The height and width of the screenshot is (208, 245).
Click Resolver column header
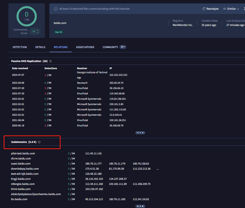(82, 68)
